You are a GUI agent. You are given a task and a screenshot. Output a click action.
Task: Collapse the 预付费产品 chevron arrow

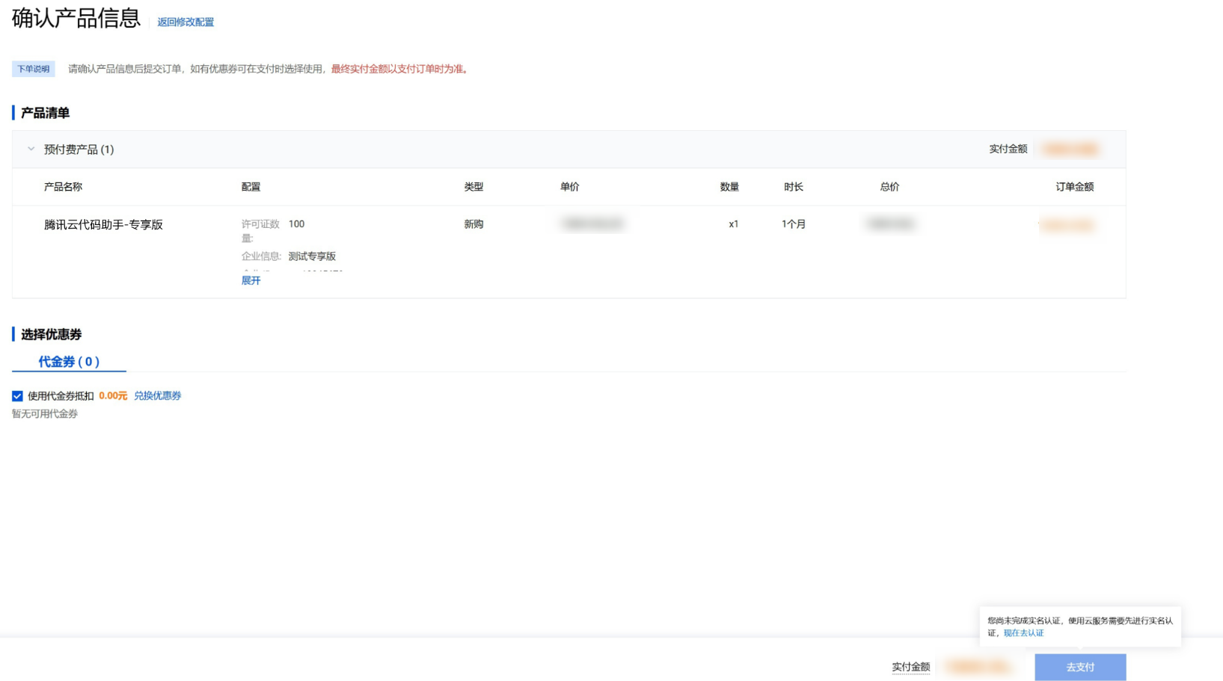(31, 149)
